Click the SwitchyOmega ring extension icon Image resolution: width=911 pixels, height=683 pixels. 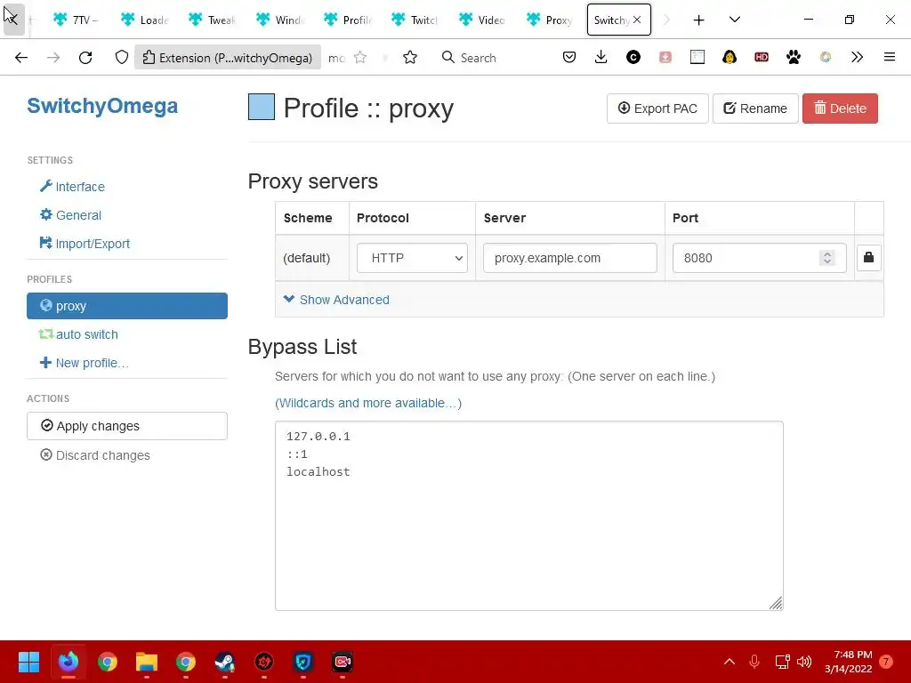click(x=825, y=57)
